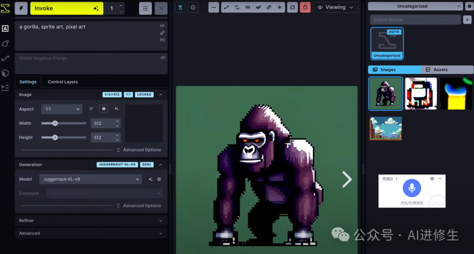Image resolution: width=474 pixels, height=254 pixels.
Task: Open the Juggernaut-XL-v9 model dropdown
Action: point(90,179)
